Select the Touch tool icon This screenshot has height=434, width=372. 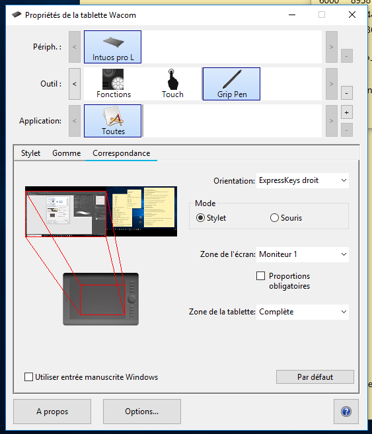pos(172,84)
